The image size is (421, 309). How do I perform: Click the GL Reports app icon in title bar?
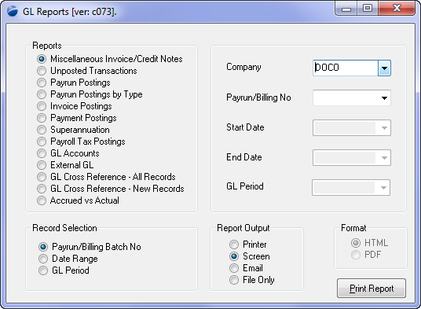(13, 11)
